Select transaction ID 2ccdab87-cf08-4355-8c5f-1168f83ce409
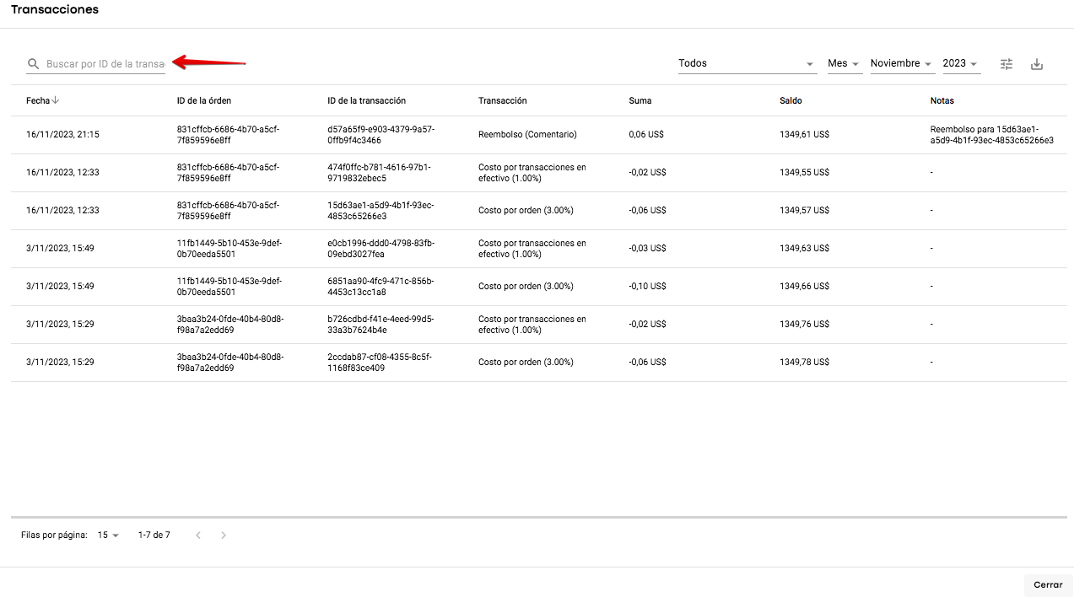 (x=380, y=363)
